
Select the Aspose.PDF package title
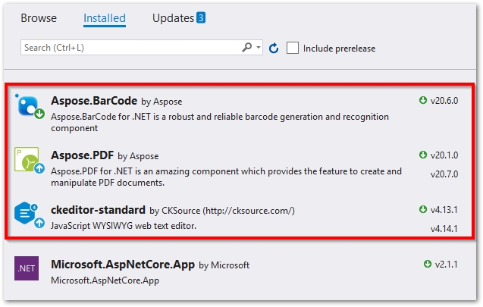pos(83,155)
